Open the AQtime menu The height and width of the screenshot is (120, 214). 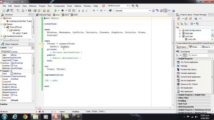pos(78,6)
